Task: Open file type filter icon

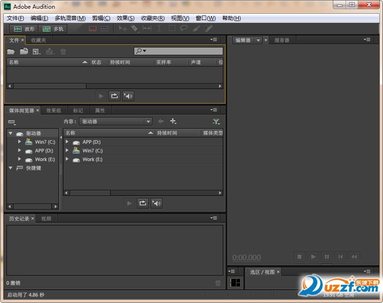Action: 216,121
